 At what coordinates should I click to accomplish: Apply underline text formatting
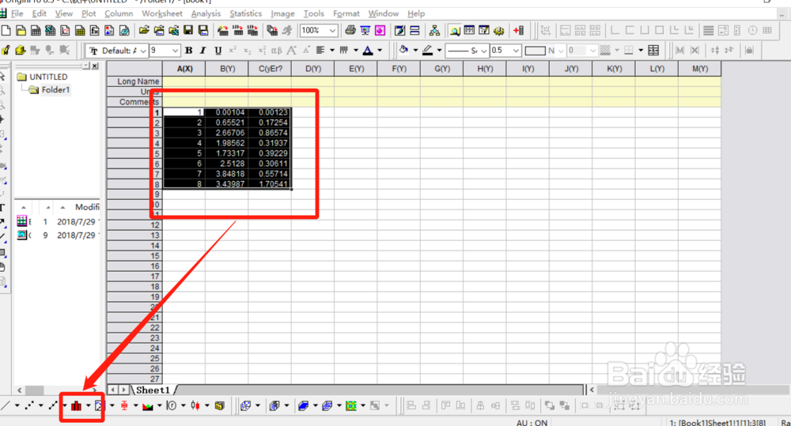pyautogui.click(x=218, y=51)
